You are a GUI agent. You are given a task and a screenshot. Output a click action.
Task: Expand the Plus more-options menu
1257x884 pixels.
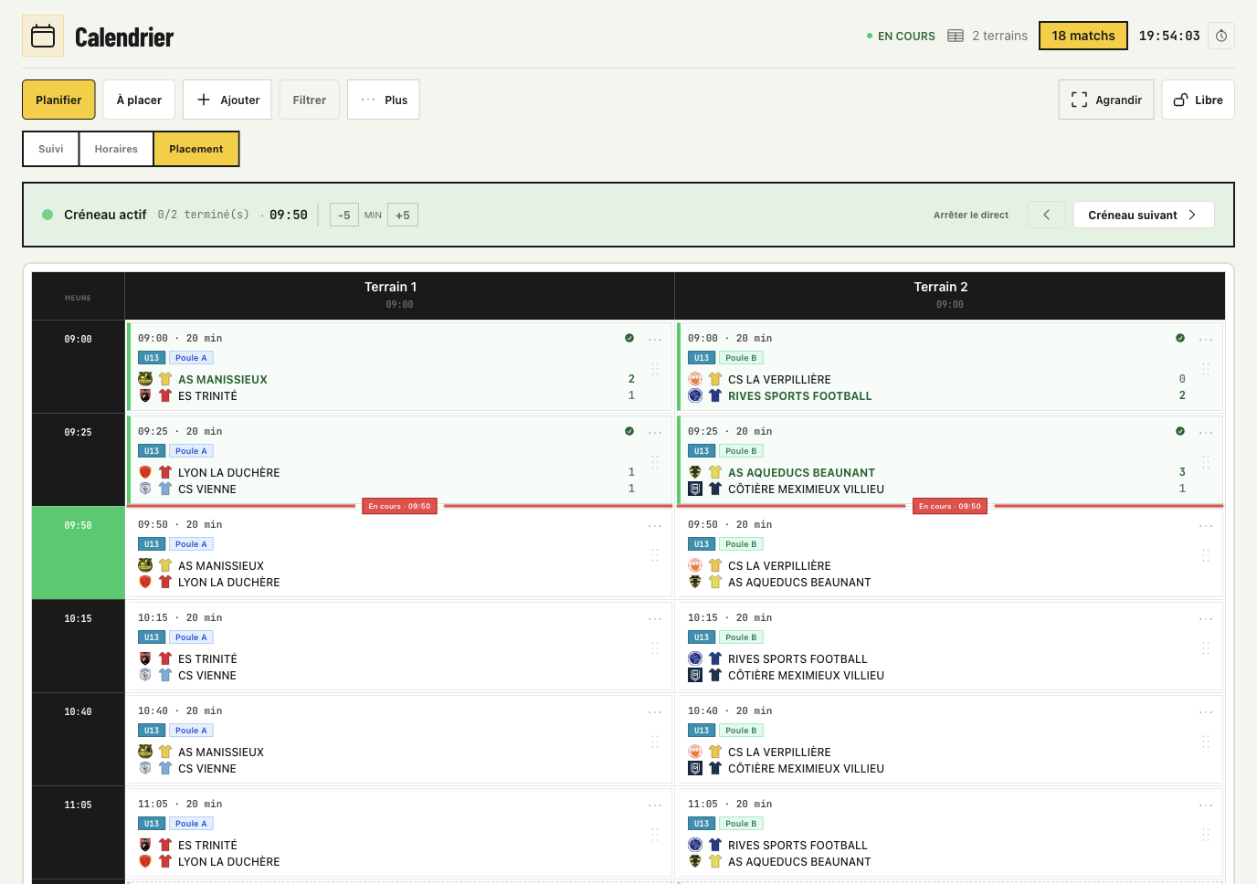[x=384, y=100]
